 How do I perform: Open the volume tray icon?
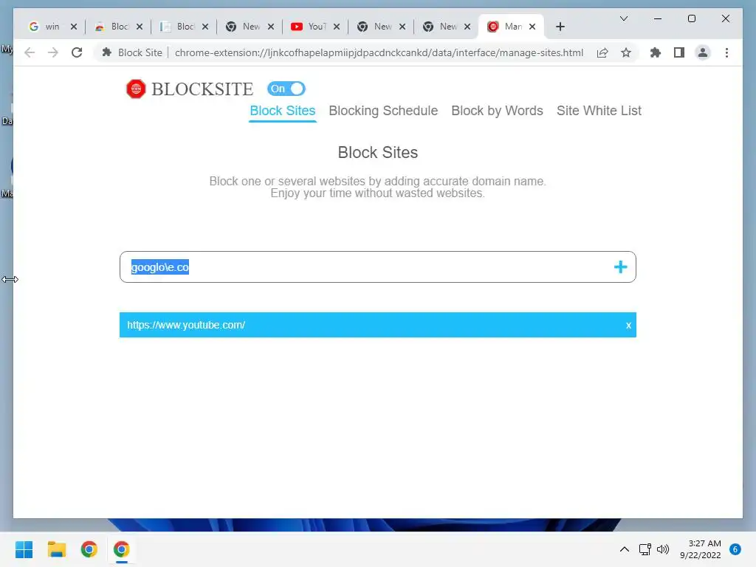point(663,549)
